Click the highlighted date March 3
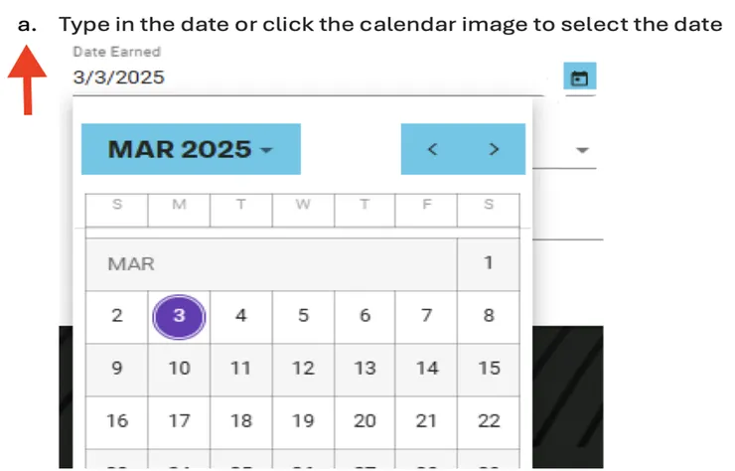This screenshot has width=735, height=471. 179,316
